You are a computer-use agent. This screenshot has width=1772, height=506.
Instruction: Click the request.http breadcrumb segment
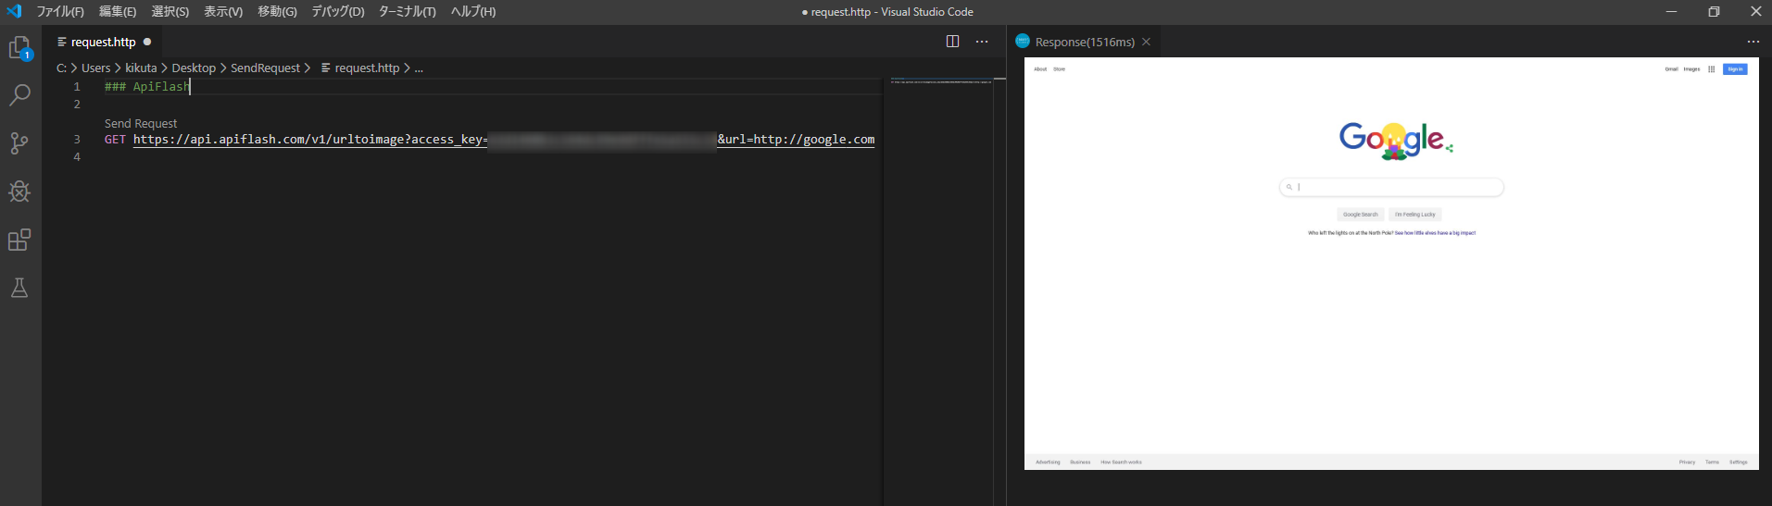pyautogui.click(x=360, y=68)
